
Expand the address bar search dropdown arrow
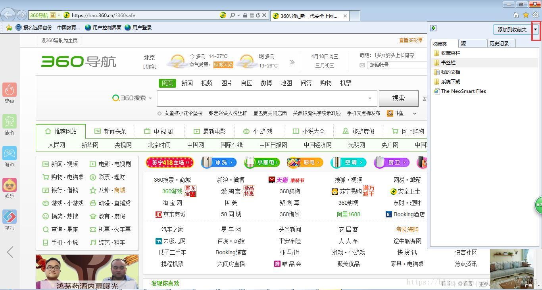[238, 15]
